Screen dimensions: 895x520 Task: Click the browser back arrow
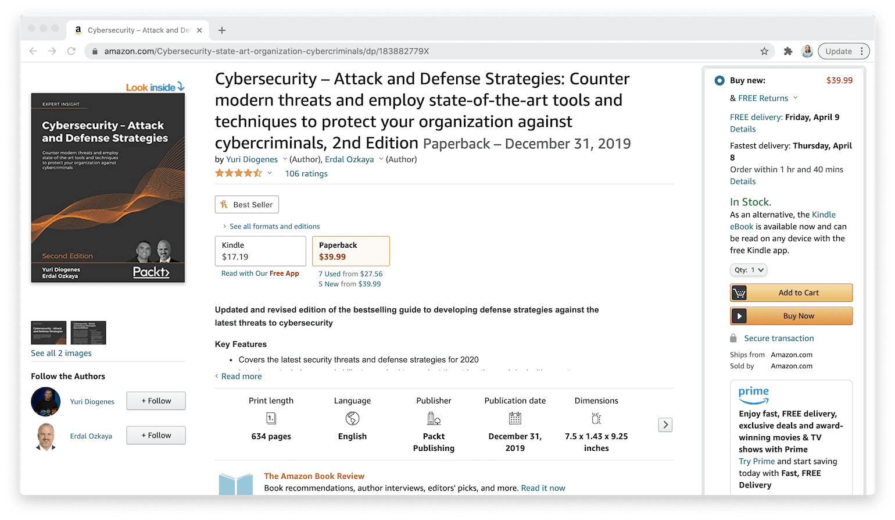coord(33,51)
